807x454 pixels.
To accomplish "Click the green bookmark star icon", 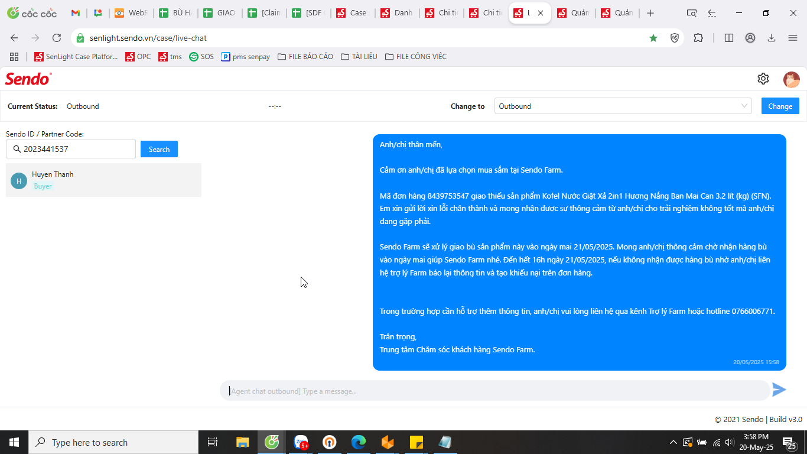I will click(x=653, y=38).
